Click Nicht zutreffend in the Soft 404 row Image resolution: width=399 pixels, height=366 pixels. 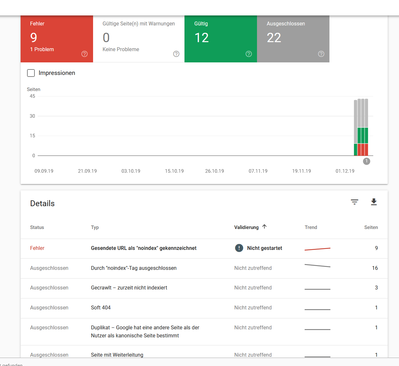tap(253, 307)
